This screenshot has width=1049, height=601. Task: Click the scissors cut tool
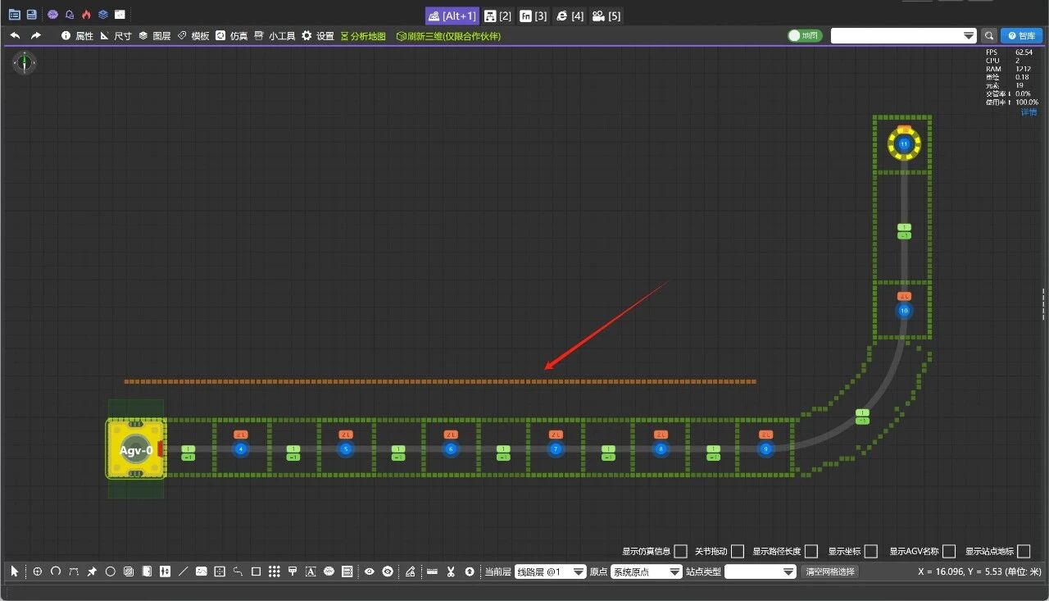pyautogui.click(x=451, y=571)
